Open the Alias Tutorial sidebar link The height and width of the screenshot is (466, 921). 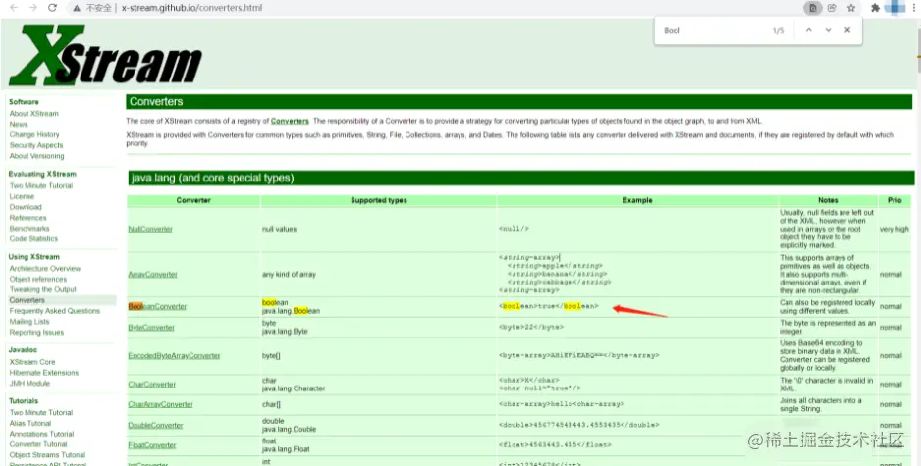(30, 423)
